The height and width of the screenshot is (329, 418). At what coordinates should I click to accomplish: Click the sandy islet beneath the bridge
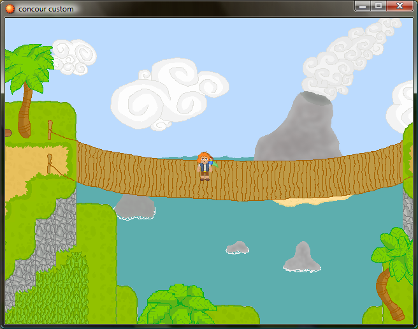[x=312, y=200]
